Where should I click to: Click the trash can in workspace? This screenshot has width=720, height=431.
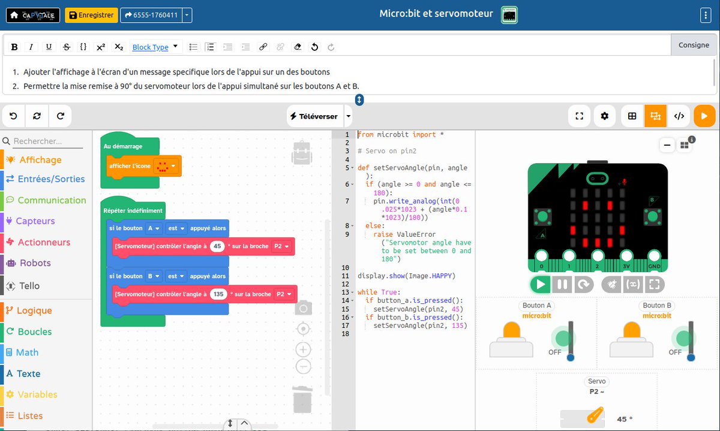coord(302,400)
